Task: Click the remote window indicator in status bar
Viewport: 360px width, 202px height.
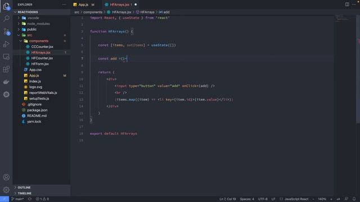Action: tap(4, 199)
